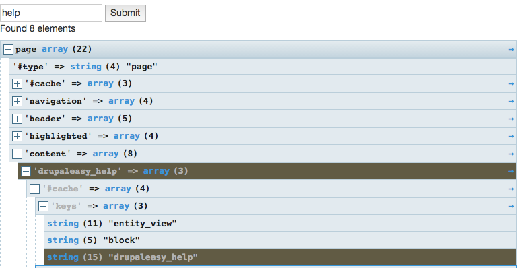Image resolution: width=517 pixels, height=268 pixels.
Task: Expand the '#cache' array (3) node
Action: (x=17, y=83)
